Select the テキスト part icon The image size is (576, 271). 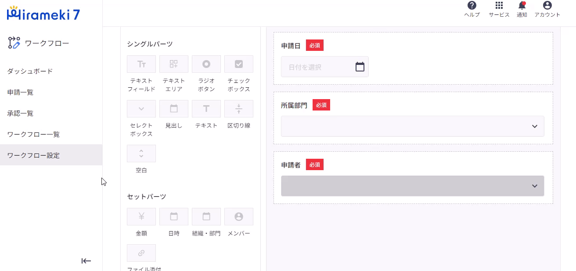click(206, 109)
